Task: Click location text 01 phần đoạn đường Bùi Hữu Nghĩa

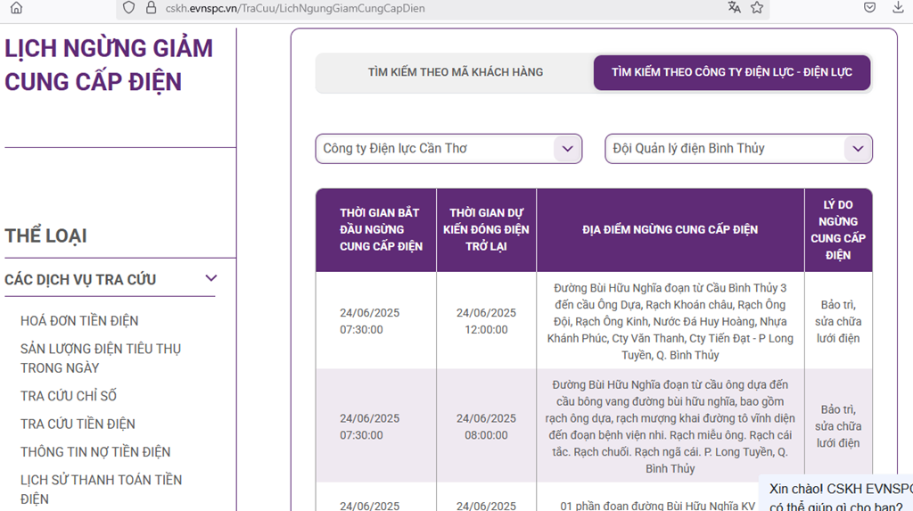Action: click(x=657, y=506)
